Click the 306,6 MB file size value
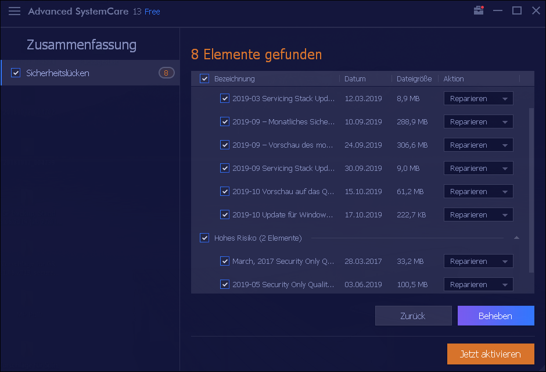 pyautogui.click(x=412, y=145)
